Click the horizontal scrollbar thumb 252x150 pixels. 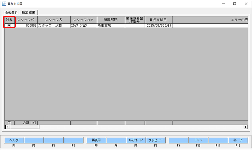click(x=25, y=127)
